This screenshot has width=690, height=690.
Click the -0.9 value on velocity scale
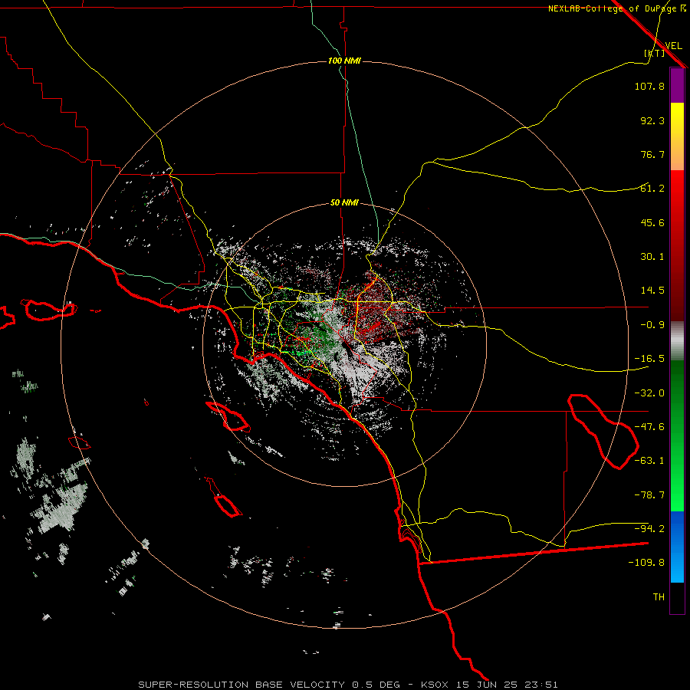click(652, 325)
